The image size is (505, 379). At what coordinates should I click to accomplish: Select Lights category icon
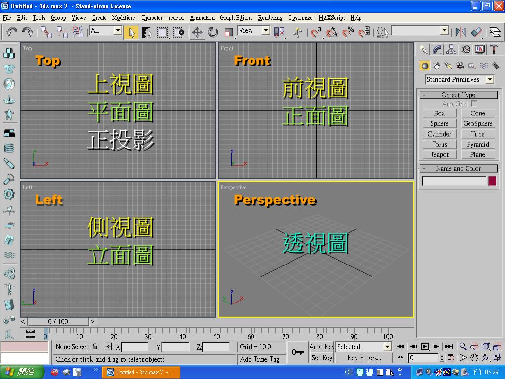click(448, 66)
